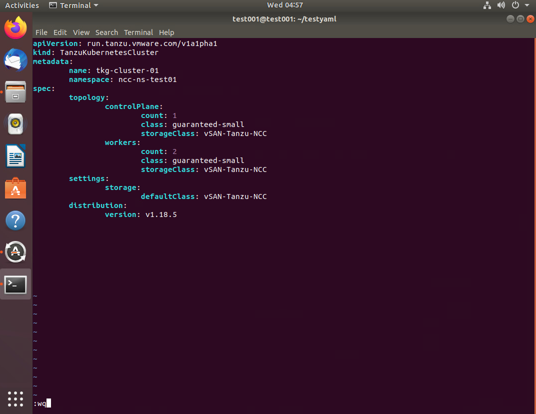Open the View menu
The height and width of the screenshot is (414, 536).
coord(81,32)
